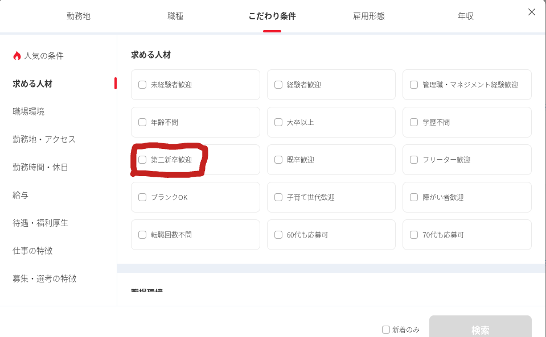Jump to 給与 sidebar section
Image resolution: width=546 pixels, height=337 pixels.
[20, 195]
